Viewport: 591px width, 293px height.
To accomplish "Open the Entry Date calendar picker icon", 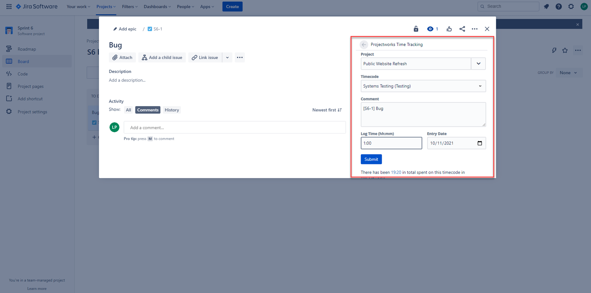I will coord(480,143).
